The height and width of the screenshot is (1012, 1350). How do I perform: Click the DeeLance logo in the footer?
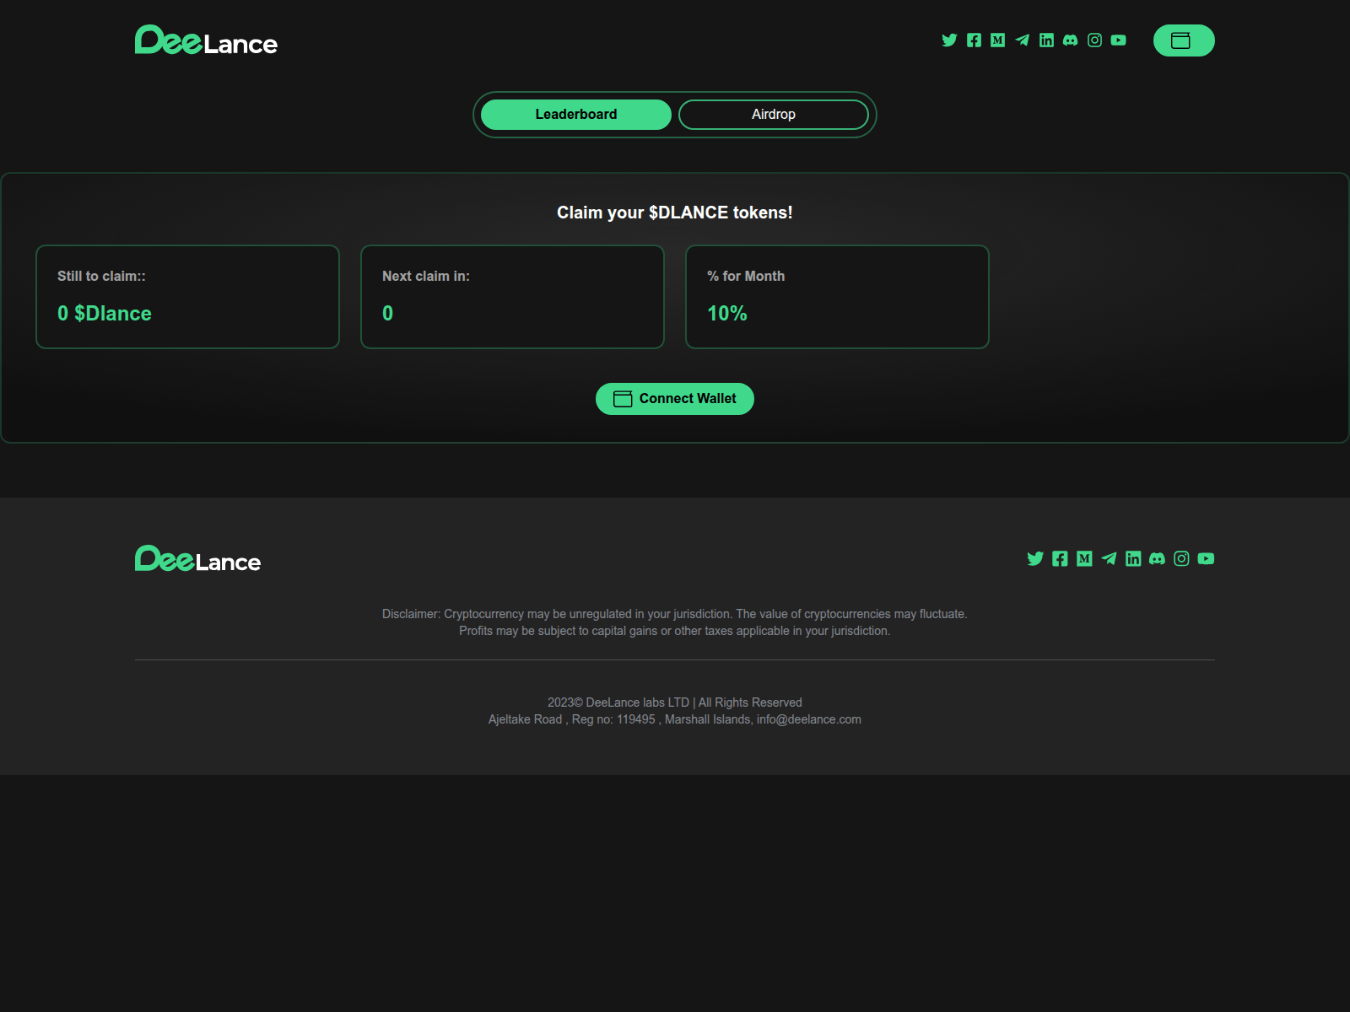(x=198, y=559)
